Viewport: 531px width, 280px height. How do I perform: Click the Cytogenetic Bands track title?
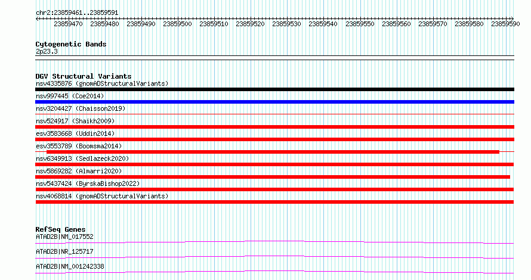[x=71, y=44]
